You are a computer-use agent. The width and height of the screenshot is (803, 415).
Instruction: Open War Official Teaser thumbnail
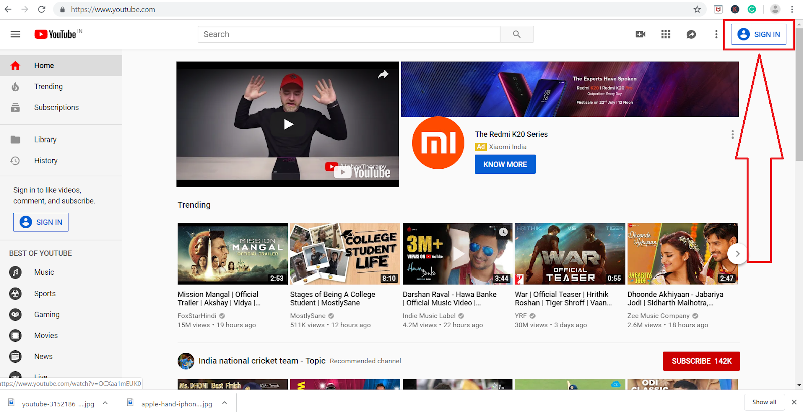(x=570, y=254)
